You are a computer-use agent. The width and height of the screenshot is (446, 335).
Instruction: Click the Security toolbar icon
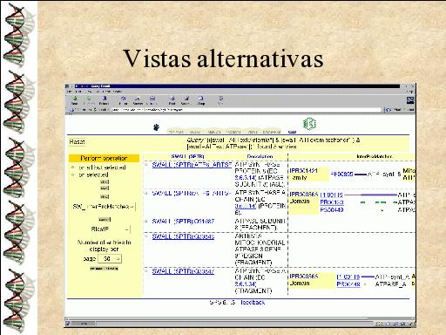pos(186,100)
